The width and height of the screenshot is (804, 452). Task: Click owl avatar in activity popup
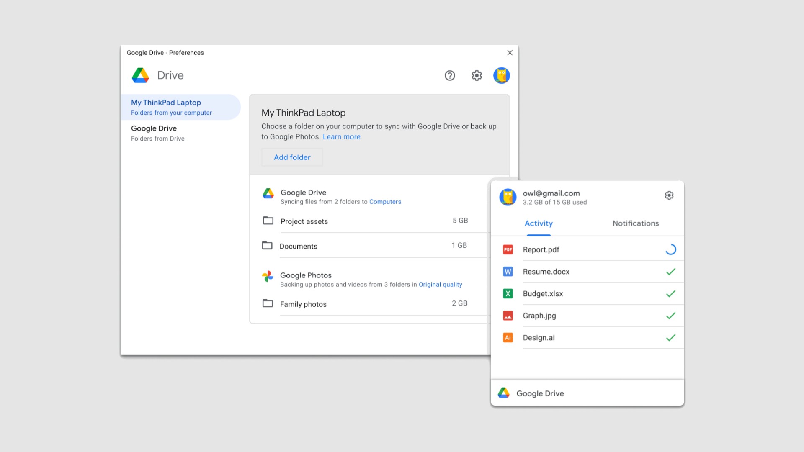[x=508, y=197]
